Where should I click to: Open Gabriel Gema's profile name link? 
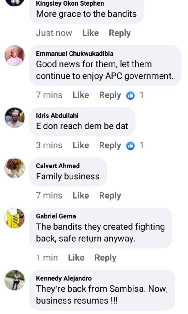56,216
